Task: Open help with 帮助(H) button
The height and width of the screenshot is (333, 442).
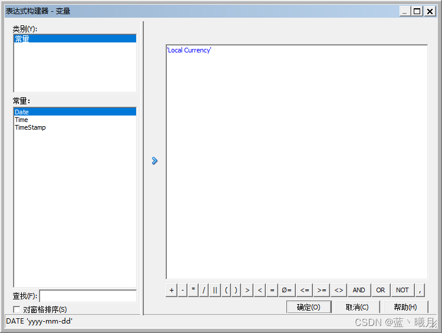Action: [x=405, y=307]
